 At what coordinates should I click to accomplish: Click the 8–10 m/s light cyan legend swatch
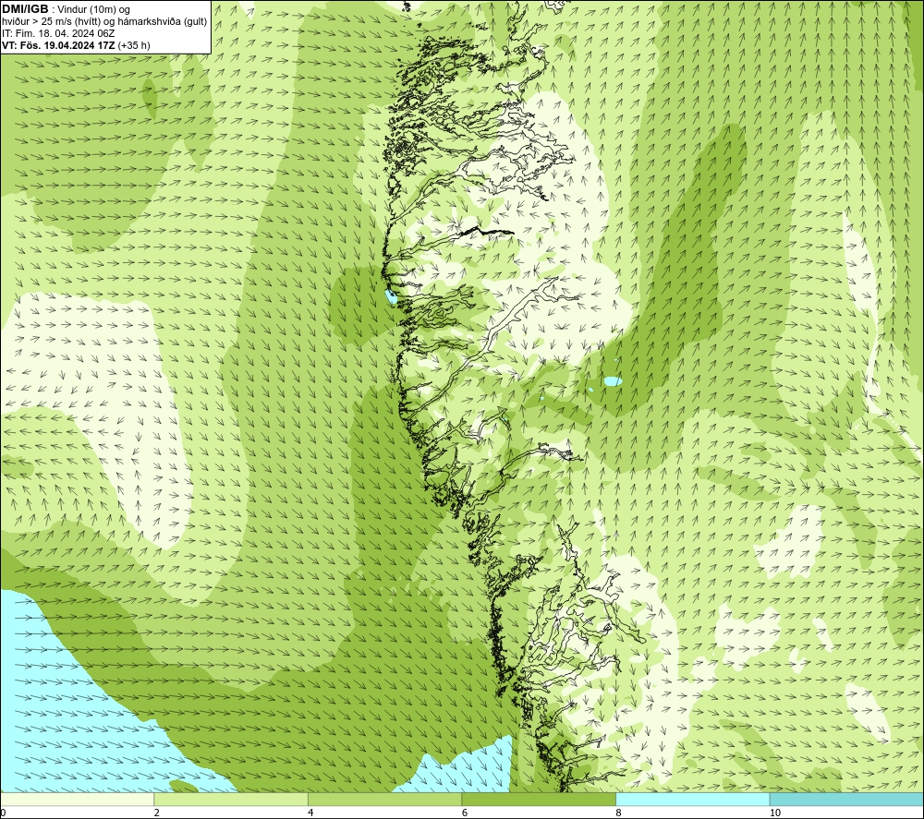(692, 799)
